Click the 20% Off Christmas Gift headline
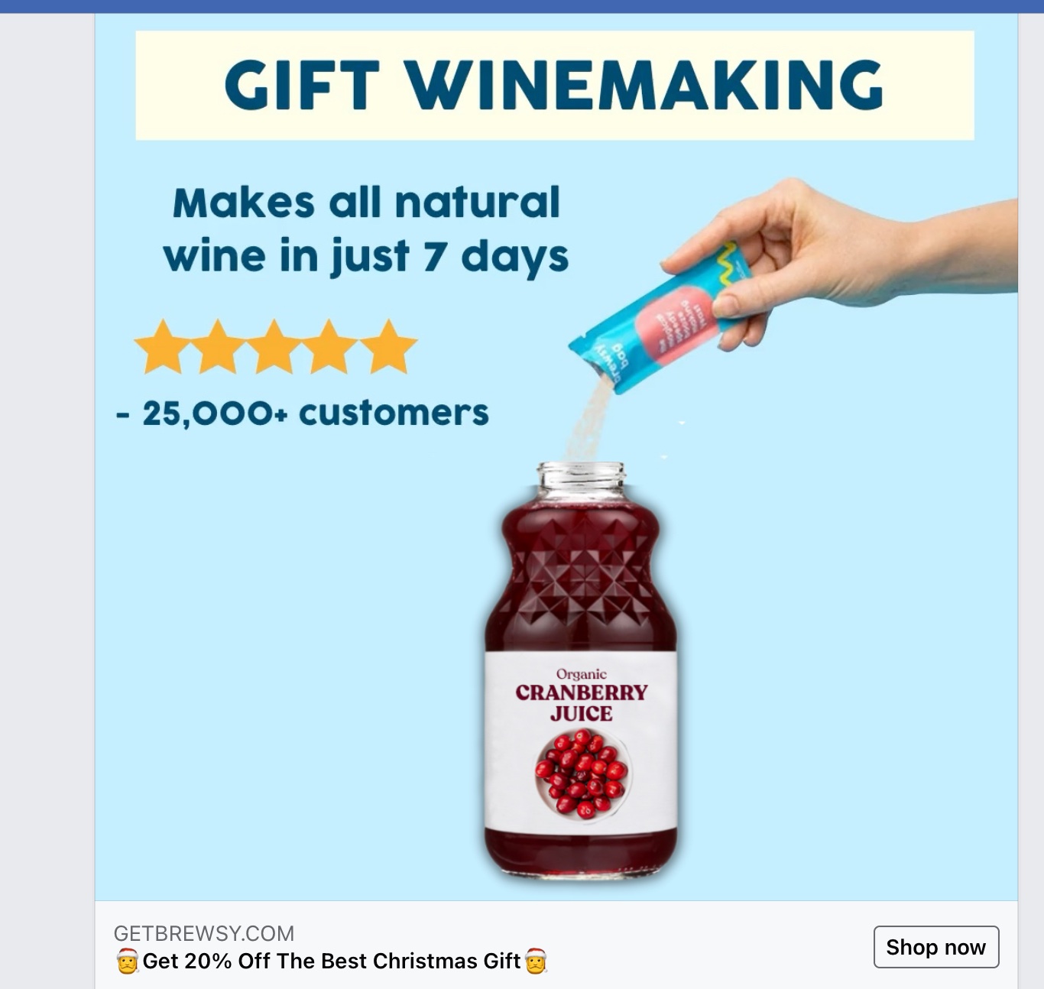Screen dimensions: 1044x989 331,961
